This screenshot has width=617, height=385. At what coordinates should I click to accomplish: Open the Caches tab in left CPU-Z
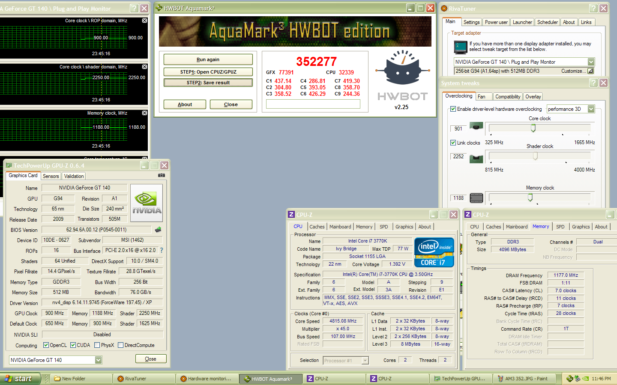tap(317, 227)
